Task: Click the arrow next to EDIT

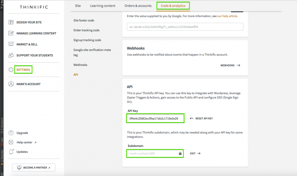Action: point(199,153)
